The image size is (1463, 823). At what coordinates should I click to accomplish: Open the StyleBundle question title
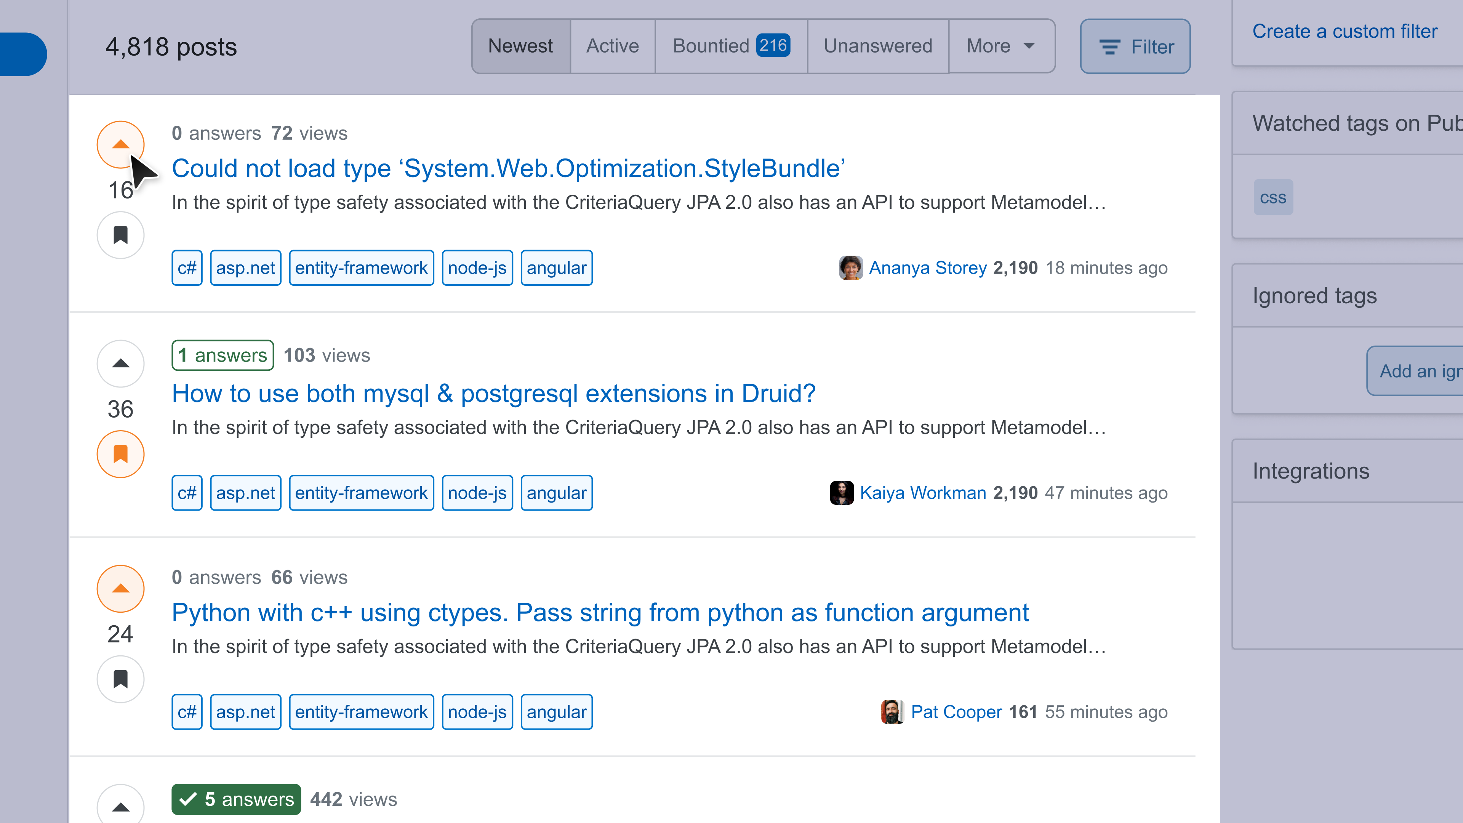508,169
